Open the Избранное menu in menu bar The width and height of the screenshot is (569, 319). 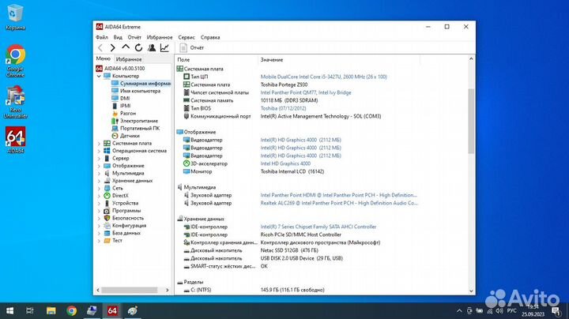click(x=160, y=37)
